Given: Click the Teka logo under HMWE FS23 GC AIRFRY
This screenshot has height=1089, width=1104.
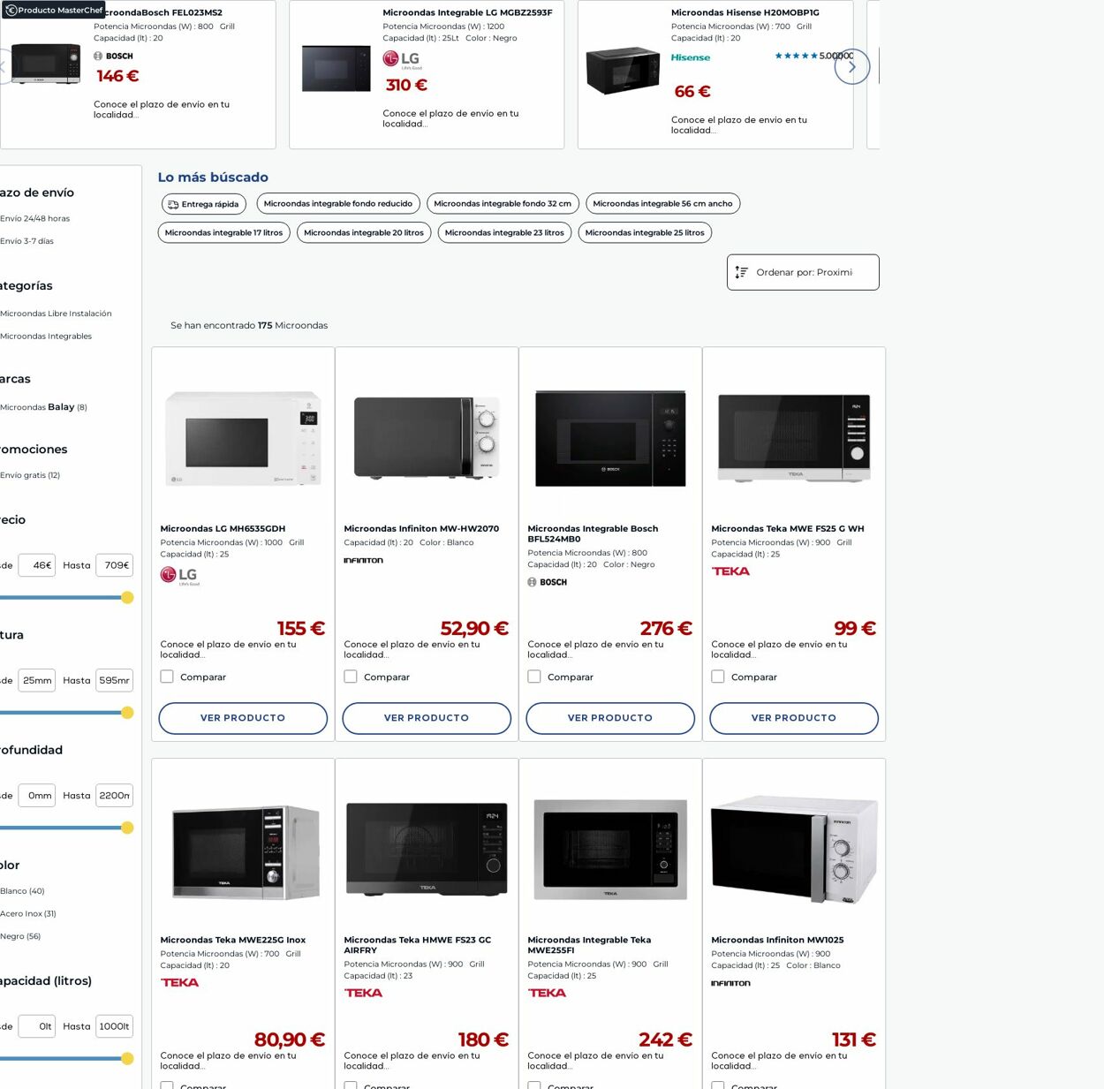Looking at the screenshot, I should [x=363, y=993].
